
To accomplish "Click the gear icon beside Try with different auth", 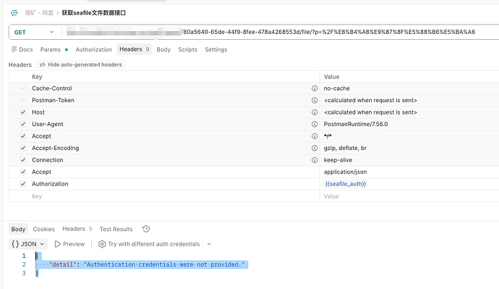I will 102,244.
